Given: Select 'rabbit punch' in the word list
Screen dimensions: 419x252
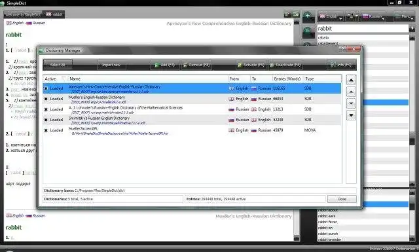Looking at the screenshot, I should click(x=363, y=234).
